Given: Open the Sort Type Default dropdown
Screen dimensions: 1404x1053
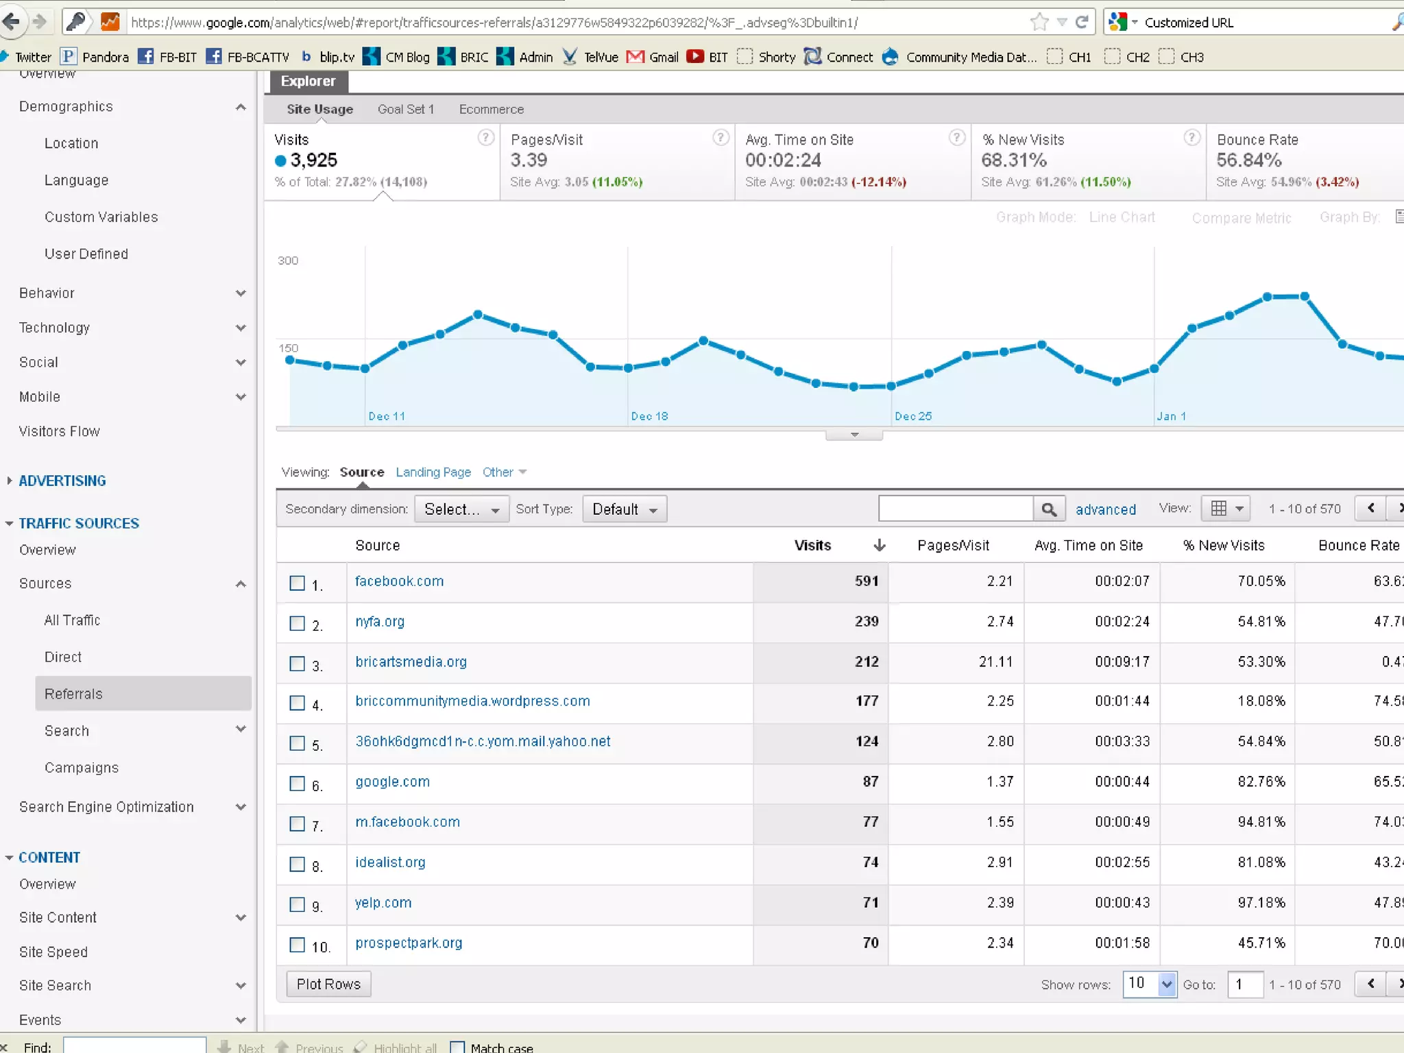Looking at the screenshot, I should (625, 509).
